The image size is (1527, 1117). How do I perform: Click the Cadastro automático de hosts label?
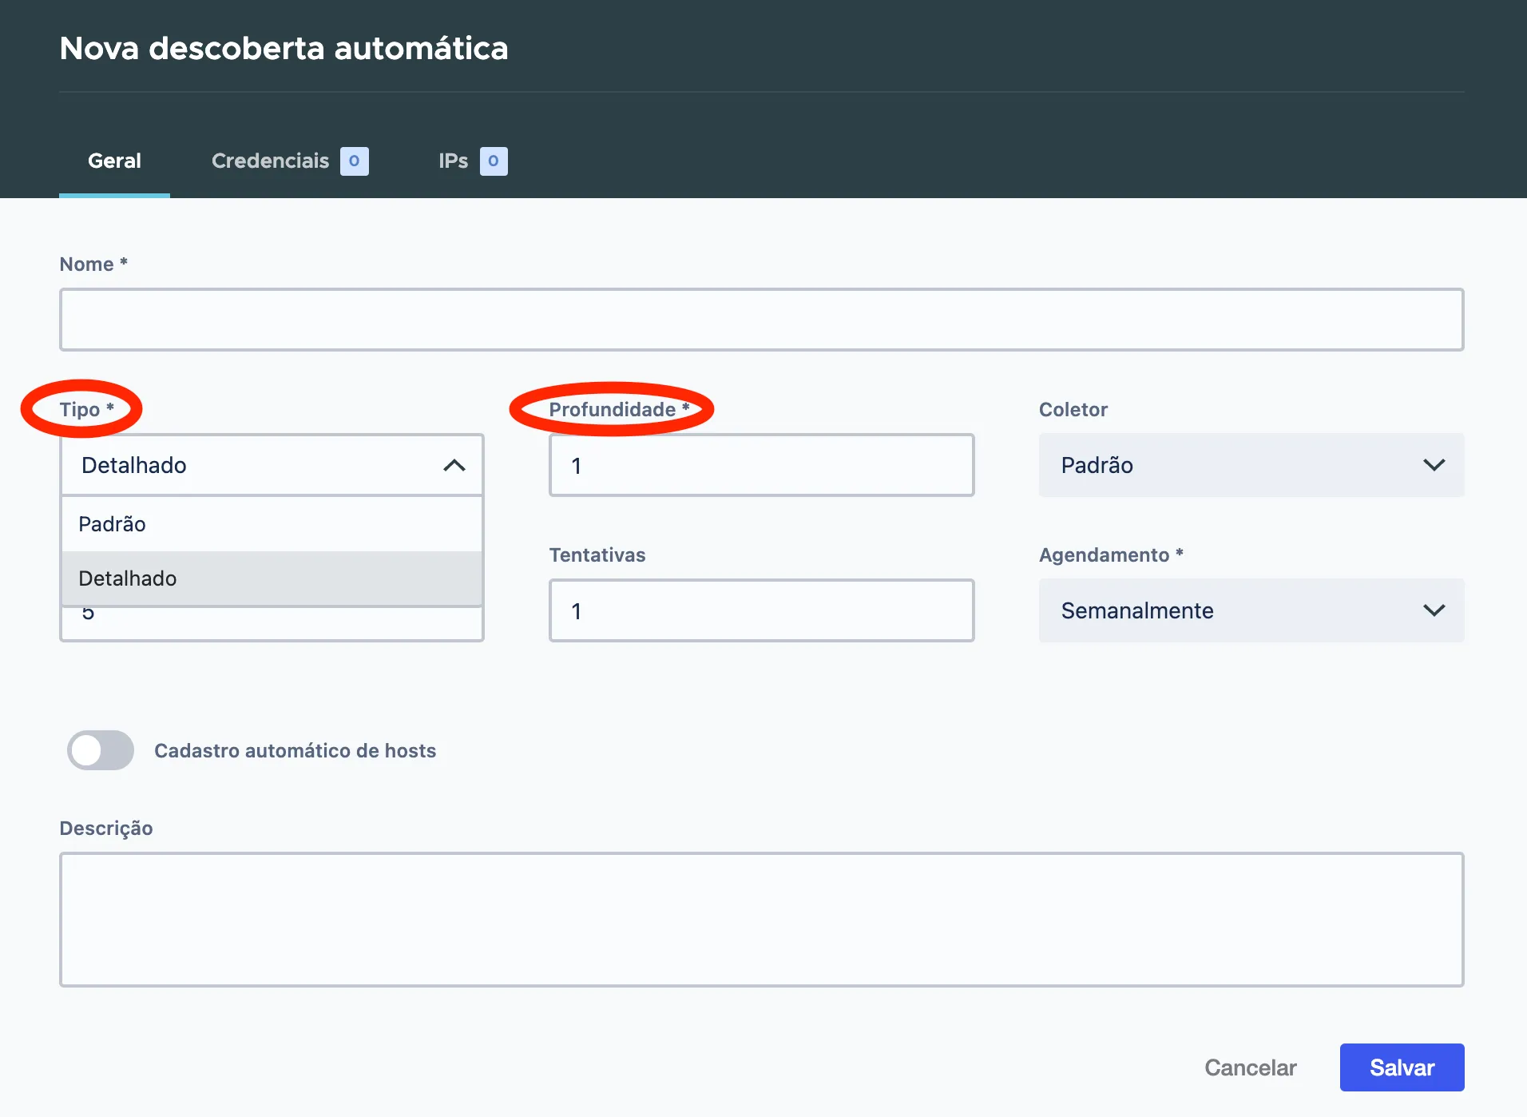click(295, 750)
